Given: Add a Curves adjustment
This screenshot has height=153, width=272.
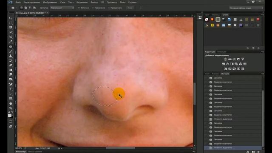Looking at the screenshot, I should [234, 59].
